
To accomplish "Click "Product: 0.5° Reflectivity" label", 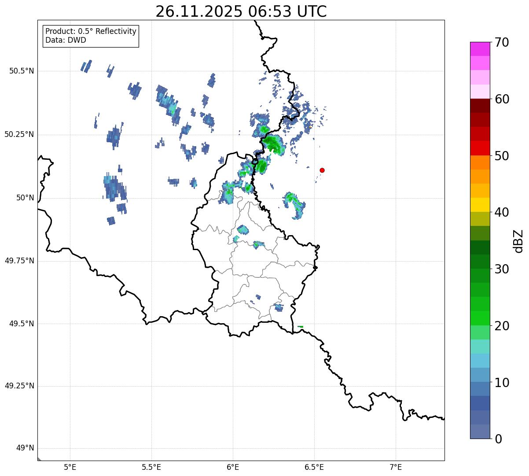I will [91, 32].
